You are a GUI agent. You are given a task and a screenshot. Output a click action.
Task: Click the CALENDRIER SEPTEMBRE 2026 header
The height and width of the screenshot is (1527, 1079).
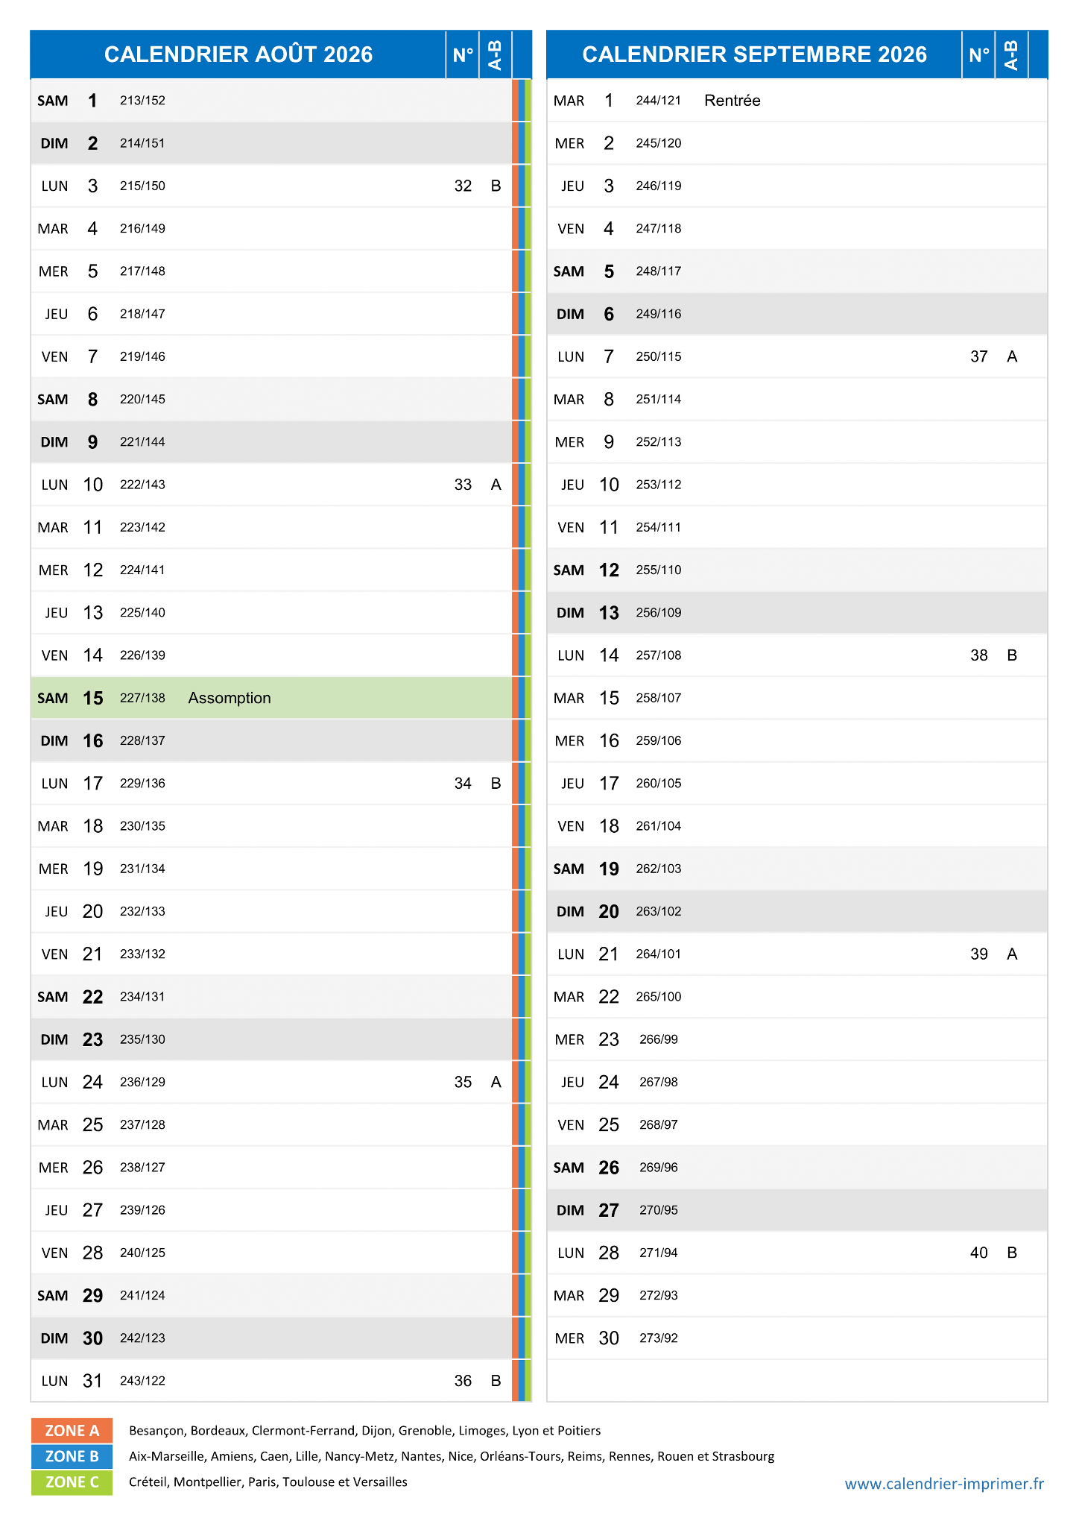click(x=754, y=54)
